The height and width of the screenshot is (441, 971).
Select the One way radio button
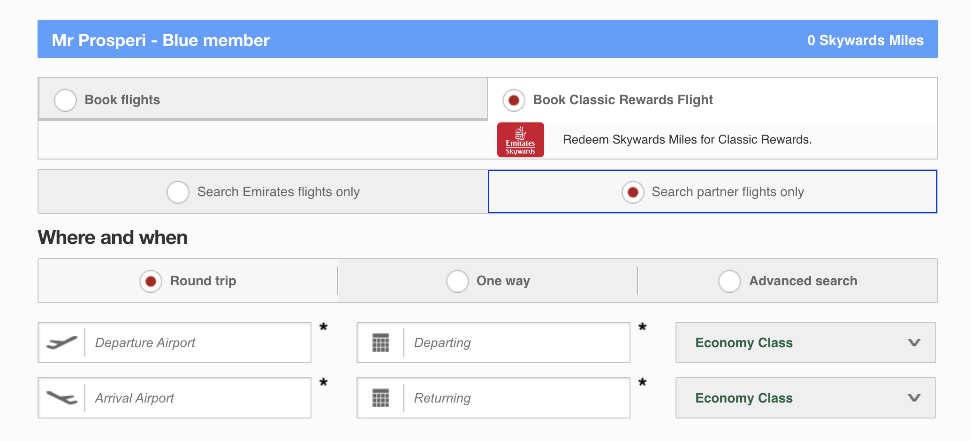coord(457,281)
